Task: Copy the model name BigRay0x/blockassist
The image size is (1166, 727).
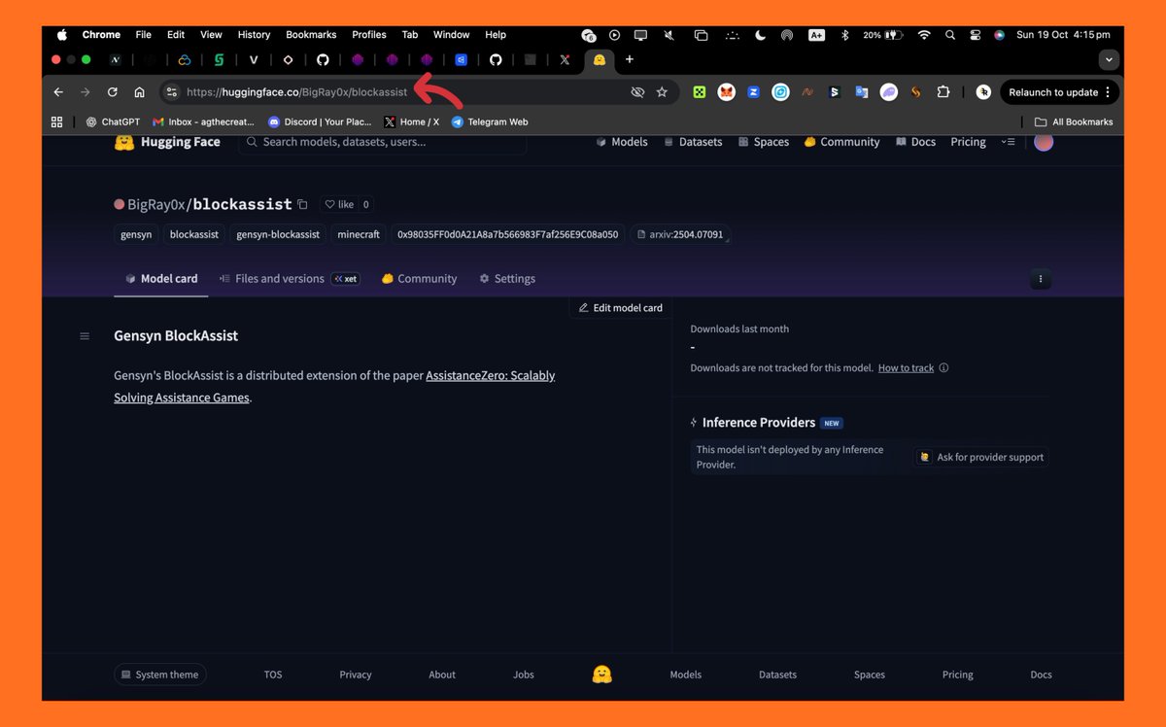Action: point(302,205)
